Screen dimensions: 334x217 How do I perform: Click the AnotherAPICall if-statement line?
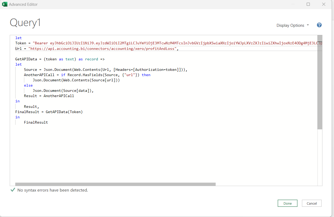pos(87,75)
